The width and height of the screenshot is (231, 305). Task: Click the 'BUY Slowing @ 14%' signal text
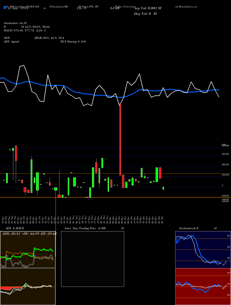click(73, 42)
